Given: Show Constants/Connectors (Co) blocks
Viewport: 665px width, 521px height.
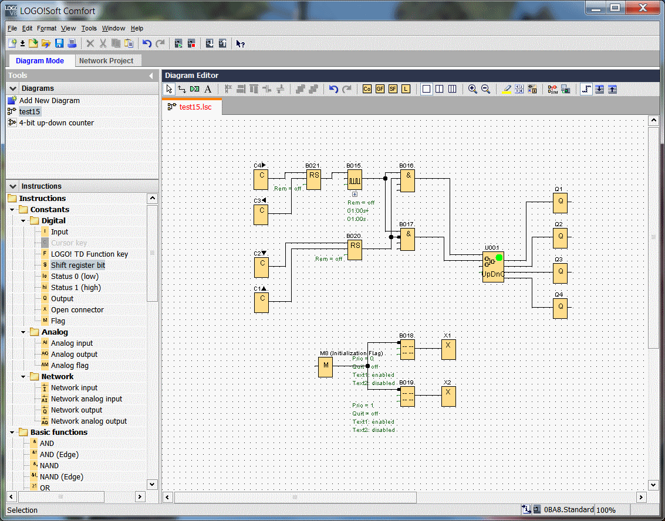Looking at the screenshot, I should 367,89.
